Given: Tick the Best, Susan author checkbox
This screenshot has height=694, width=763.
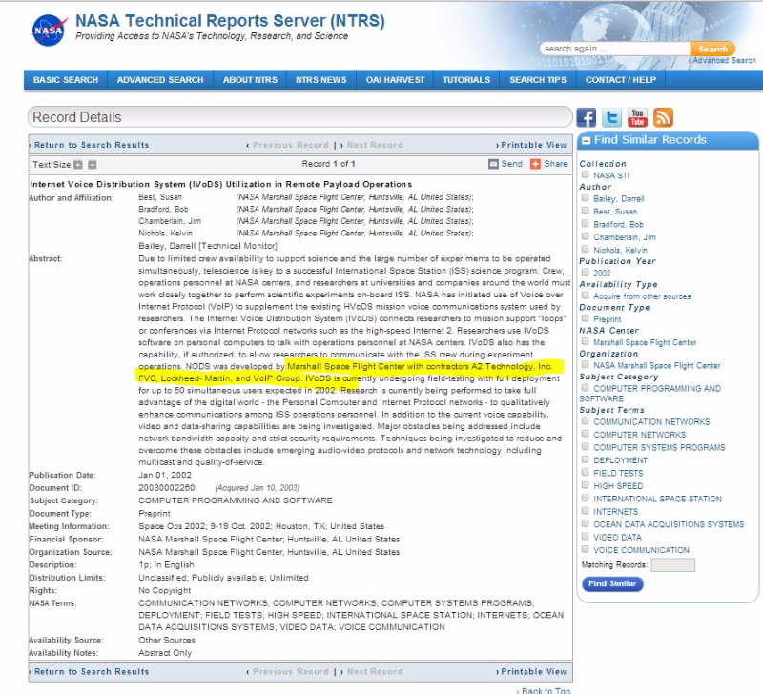Looking at the screenshot, I should [585, 212].
